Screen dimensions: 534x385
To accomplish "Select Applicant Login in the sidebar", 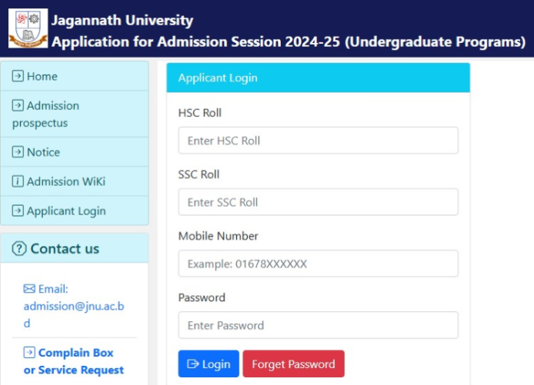I will tap(75, 211).
